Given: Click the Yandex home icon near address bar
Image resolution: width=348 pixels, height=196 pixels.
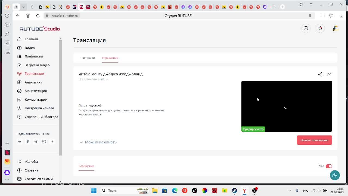Looking at the screenshot, I should click(28, 16).
